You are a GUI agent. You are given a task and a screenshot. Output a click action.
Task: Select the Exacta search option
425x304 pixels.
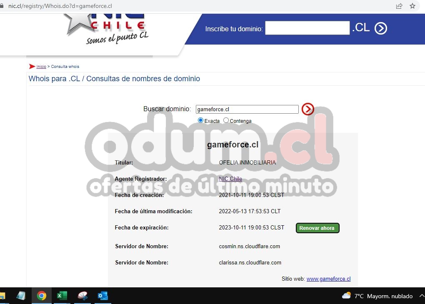click(x=201, y=120)
